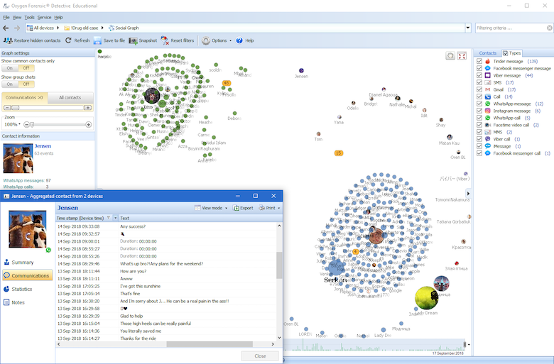Click the yellow-green Lady Dream avatar node
This screenshot has width=554, height=364.
(426, 298)
